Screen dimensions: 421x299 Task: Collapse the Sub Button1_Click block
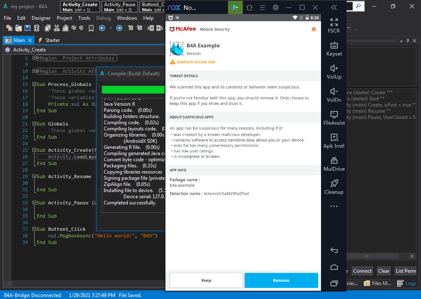tap(34, 229)
